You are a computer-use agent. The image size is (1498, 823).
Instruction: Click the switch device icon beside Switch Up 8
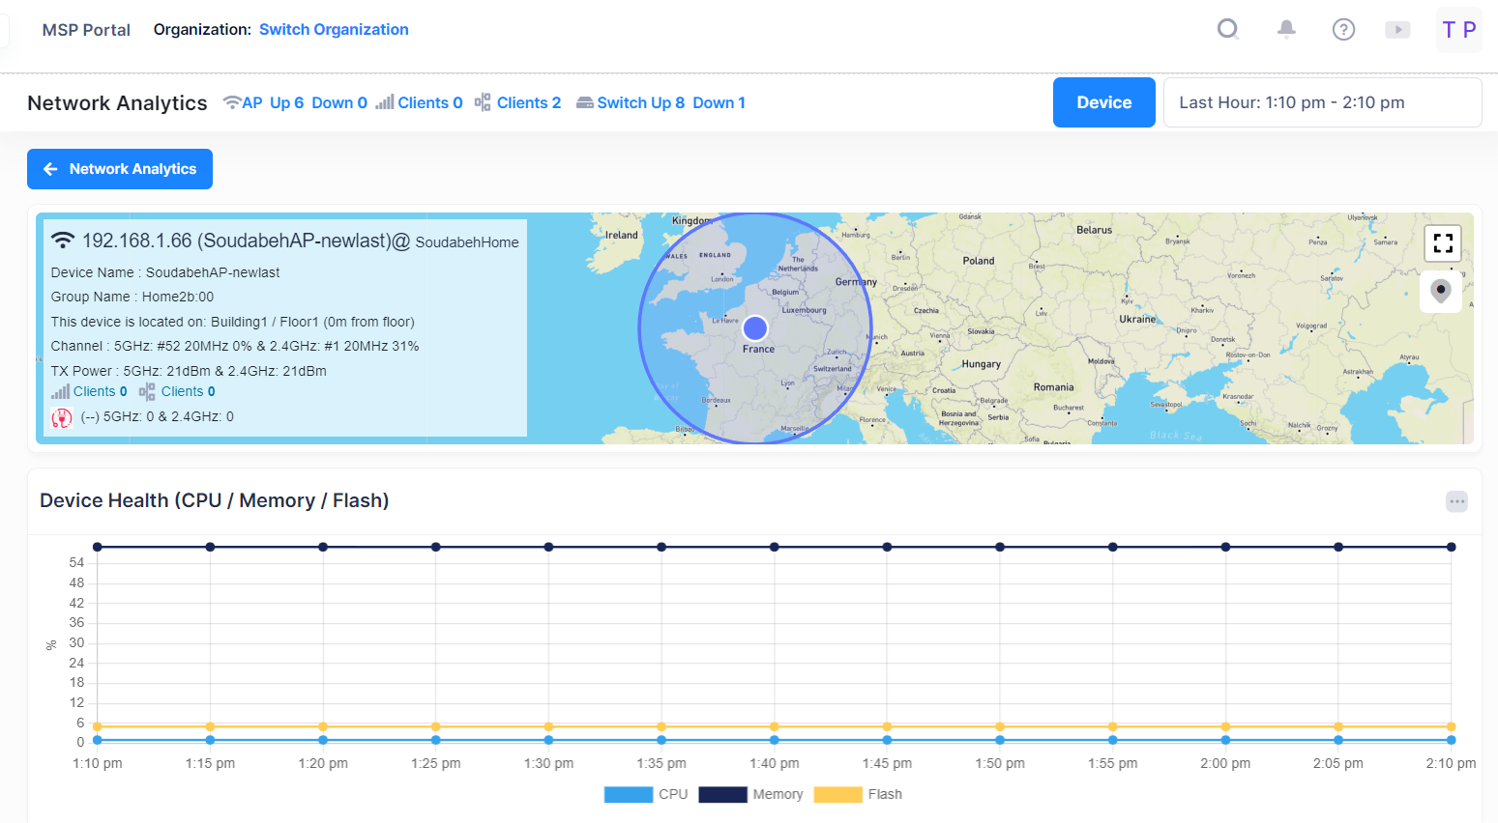[x=585, y=103]
